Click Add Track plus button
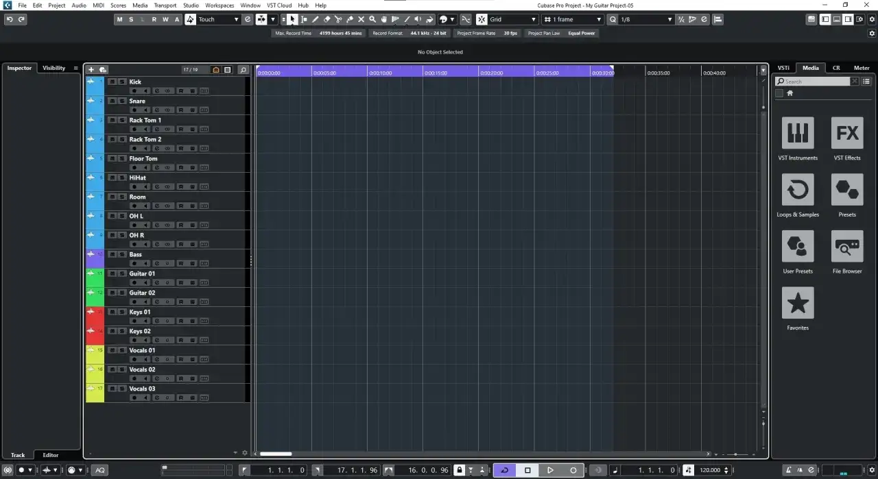 click(x=91, y=70)
